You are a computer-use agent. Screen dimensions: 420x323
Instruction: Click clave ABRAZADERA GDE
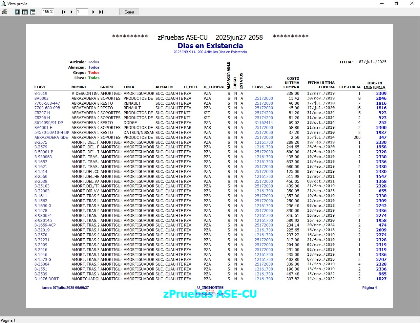pos(51,137)
